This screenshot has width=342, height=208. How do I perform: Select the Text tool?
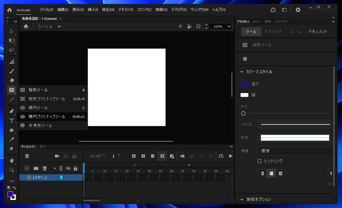(12, 120)
